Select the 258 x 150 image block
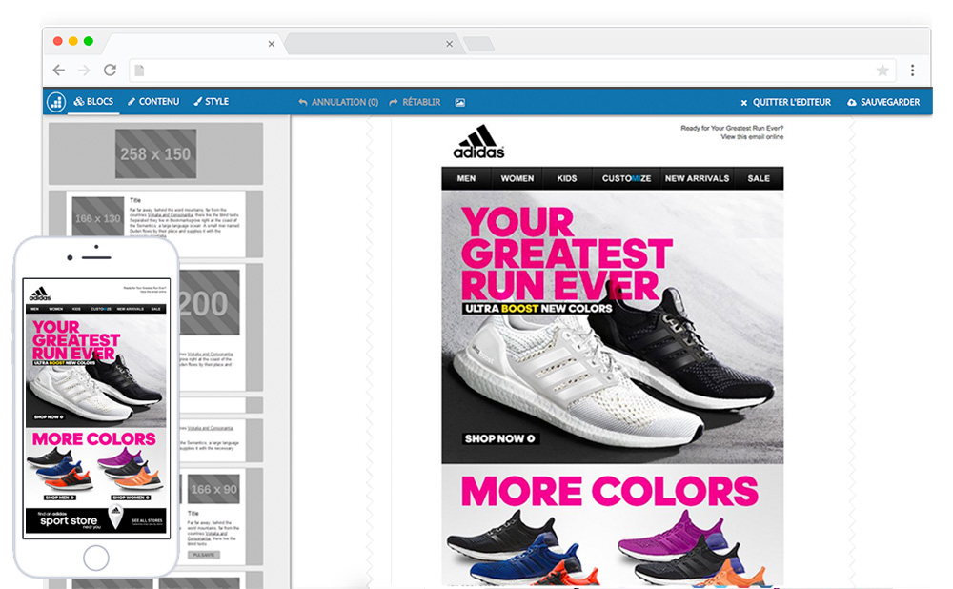 click(155, 153)
